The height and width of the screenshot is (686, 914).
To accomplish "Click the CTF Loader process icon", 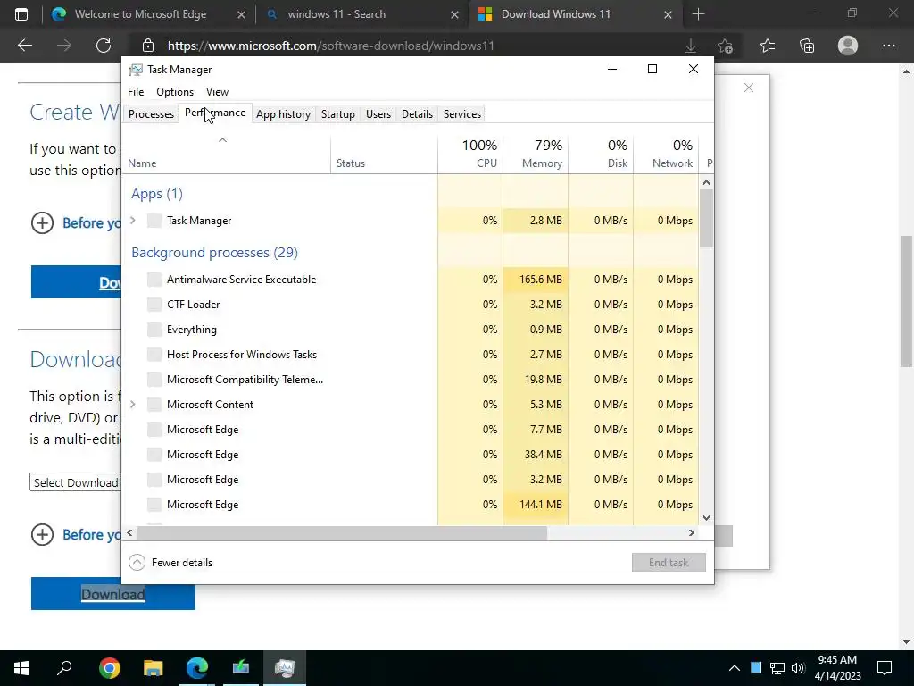I will 154,305.
